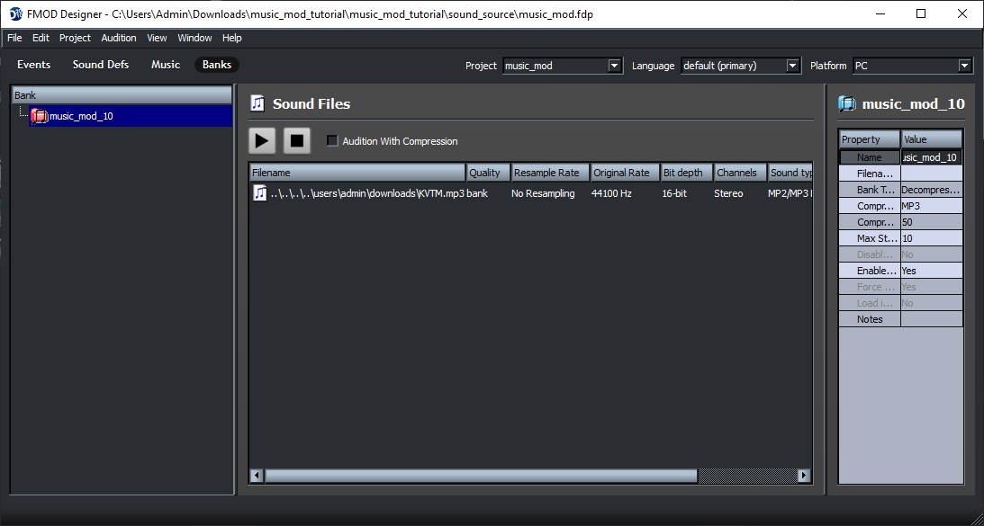Sort by Original Rate column header

point(625,173)
